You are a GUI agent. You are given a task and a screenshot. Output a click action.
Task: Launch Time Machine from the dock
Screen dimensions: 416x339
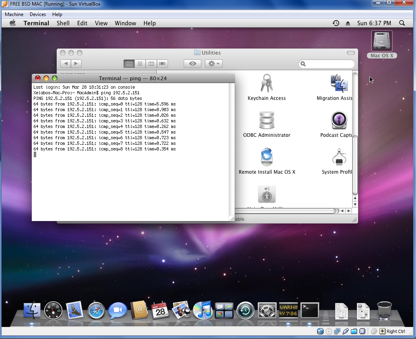point(245,310)
